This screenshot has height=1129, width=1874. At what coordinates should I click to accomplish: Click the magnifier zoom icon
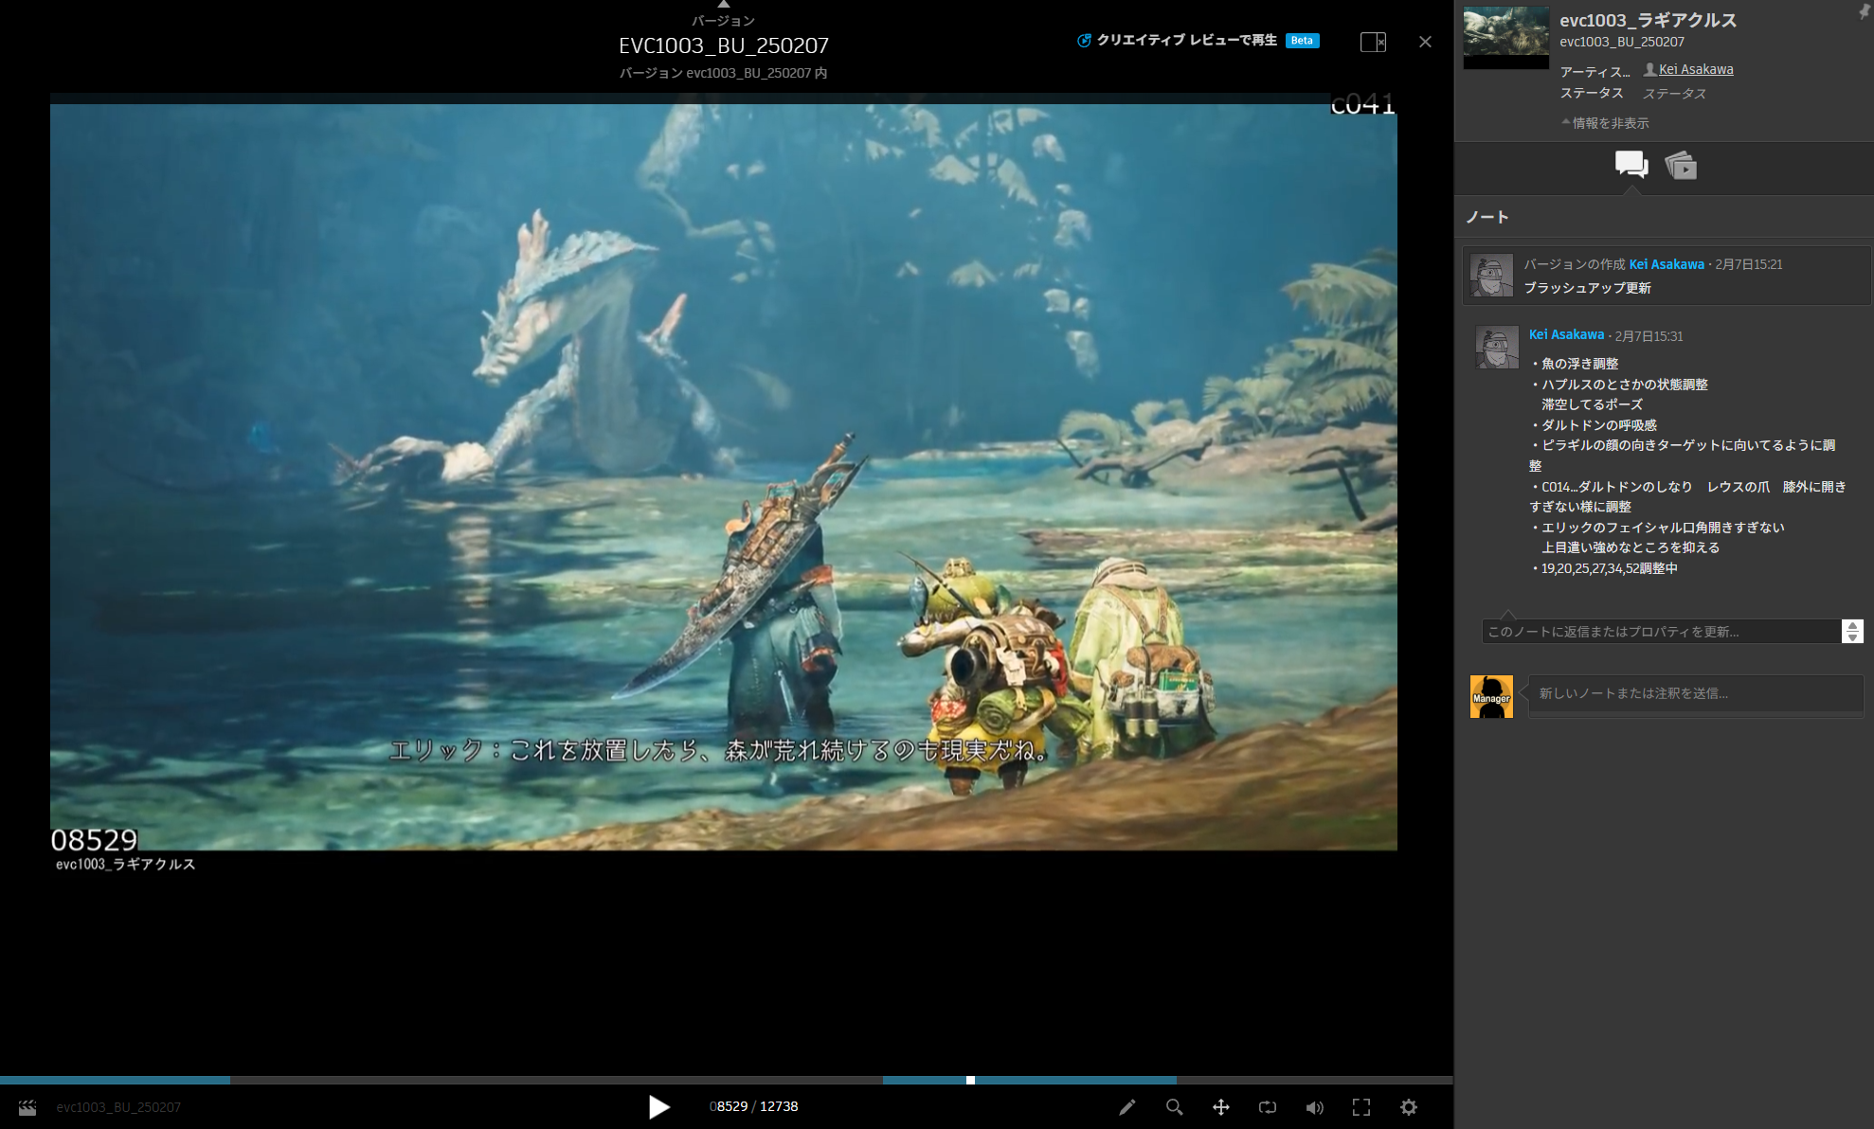1174,1107
